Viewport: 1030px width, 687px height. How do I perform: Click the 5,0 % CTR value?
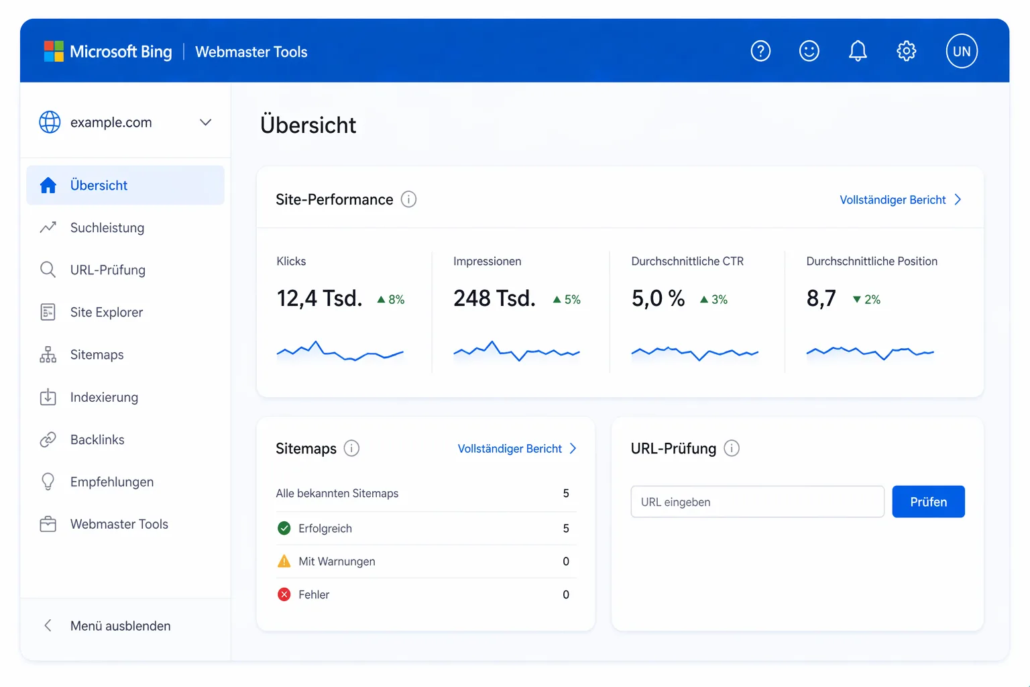point(658,299)
